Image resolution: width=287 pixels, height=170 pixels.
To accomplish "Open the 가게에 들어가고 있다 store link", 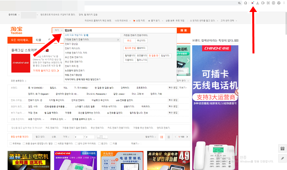I will coord(46,71).
